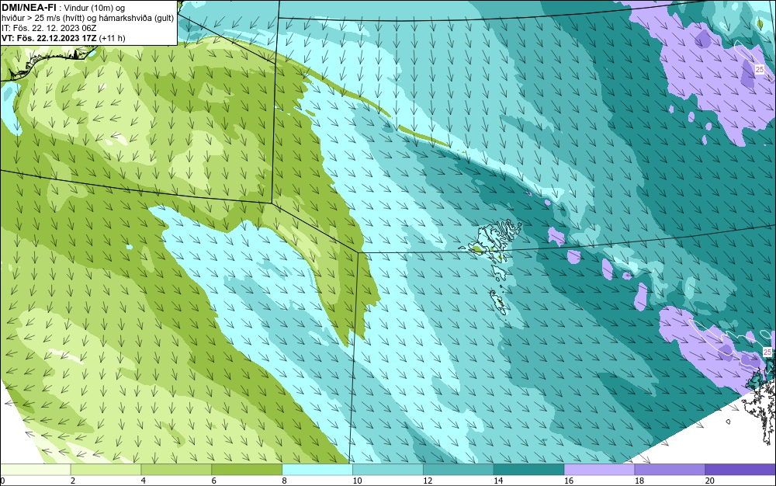Viewport: 776px width, 486px height.
Task: Click the legend scale label "8"
Action: (285, 481)
